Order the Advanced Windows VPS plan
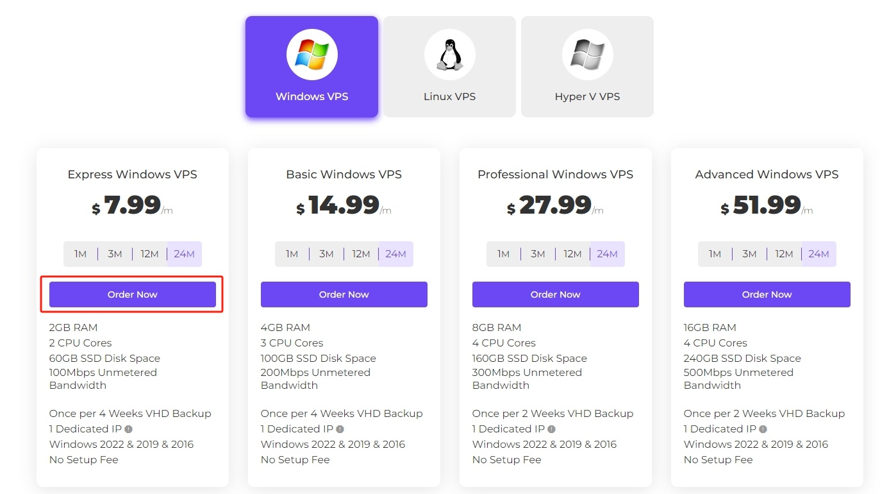The height and width of the screenshot is (494, 889). [x=767, y=294]
